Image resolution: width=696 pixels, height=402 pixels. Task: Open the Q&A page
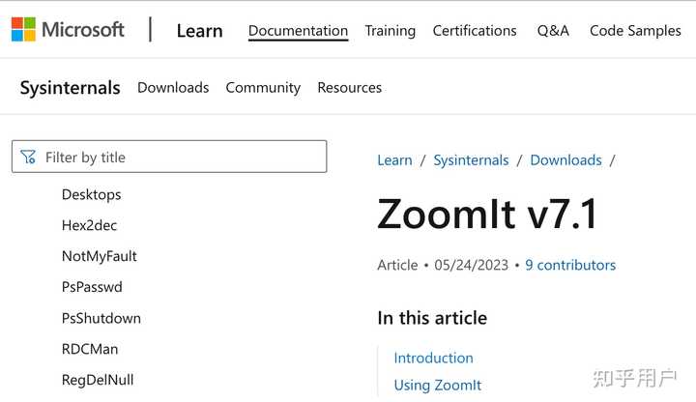pyautogui.click(x=553, y=30)
